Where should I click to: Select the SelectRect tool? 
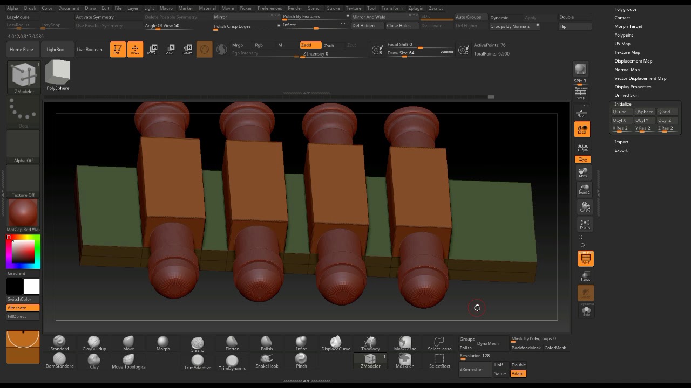[x=439, y=361]
